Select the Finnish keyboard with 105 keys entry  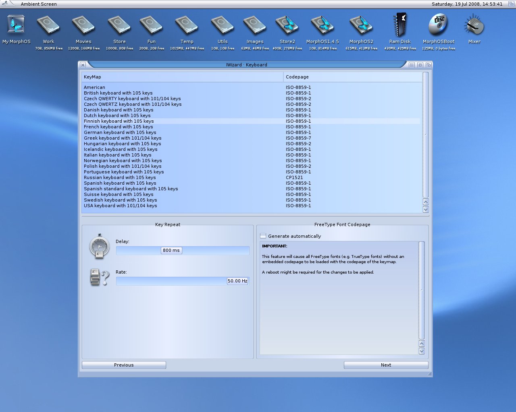118,121
